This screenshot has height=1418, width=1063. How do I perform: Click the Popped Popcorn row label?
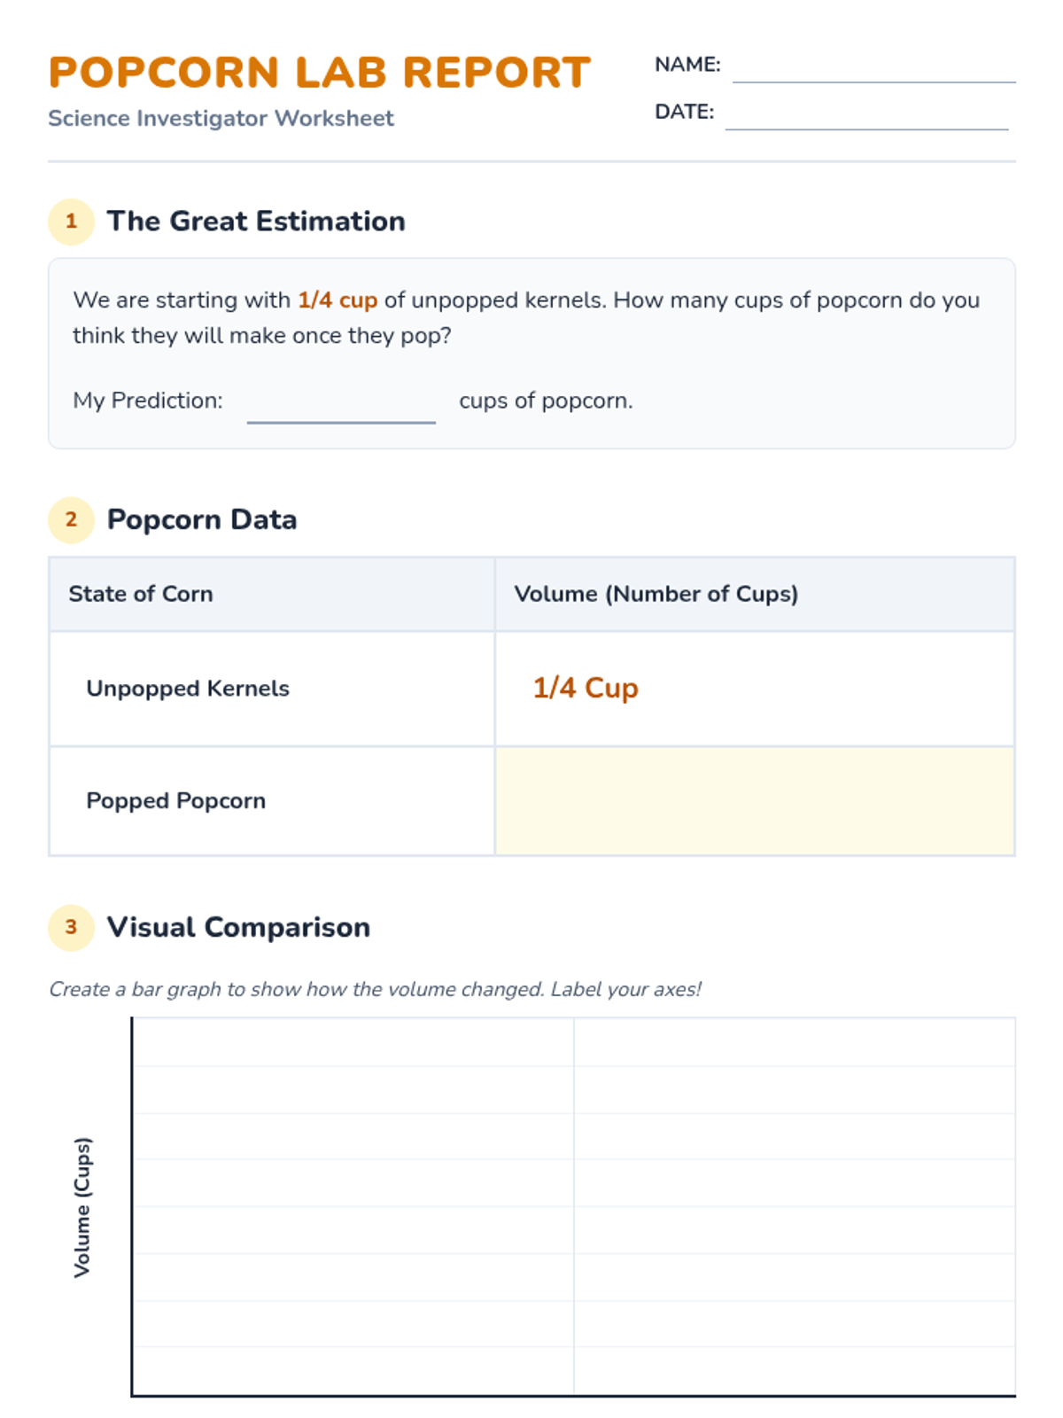tap(176, 801)
